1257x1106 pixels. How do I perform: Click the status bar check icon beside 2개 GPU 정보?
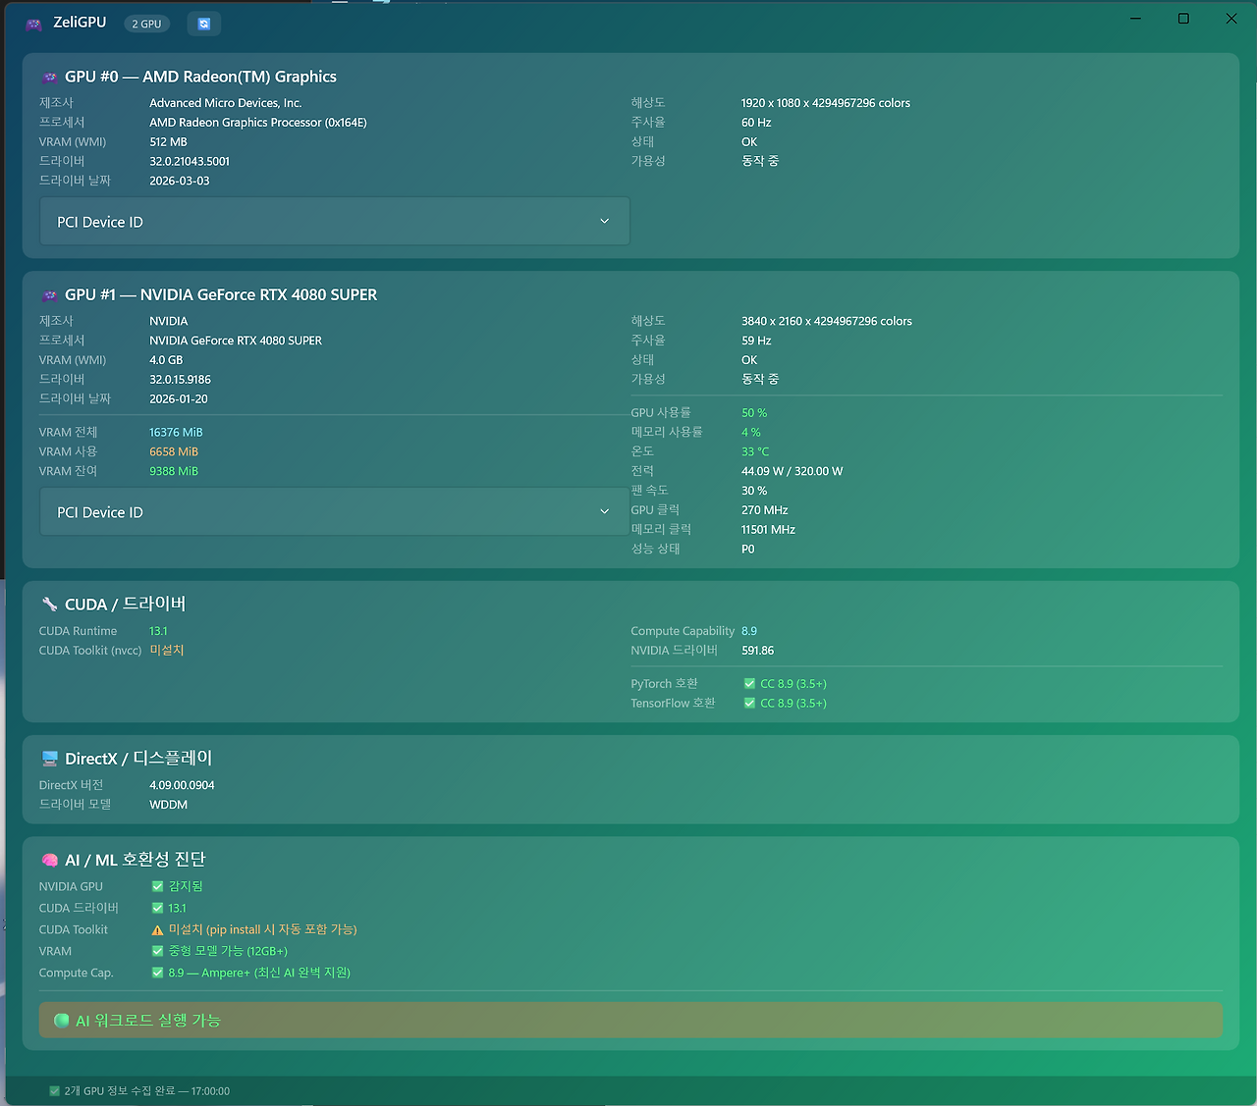55,1091
